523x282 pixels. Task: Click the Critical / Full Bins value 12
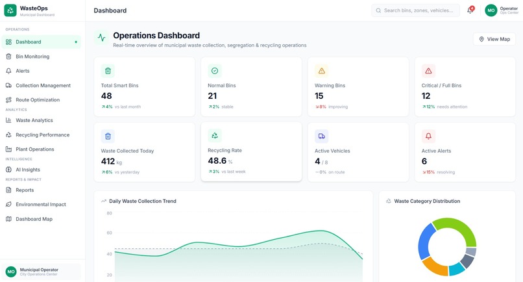click(426, 96)
